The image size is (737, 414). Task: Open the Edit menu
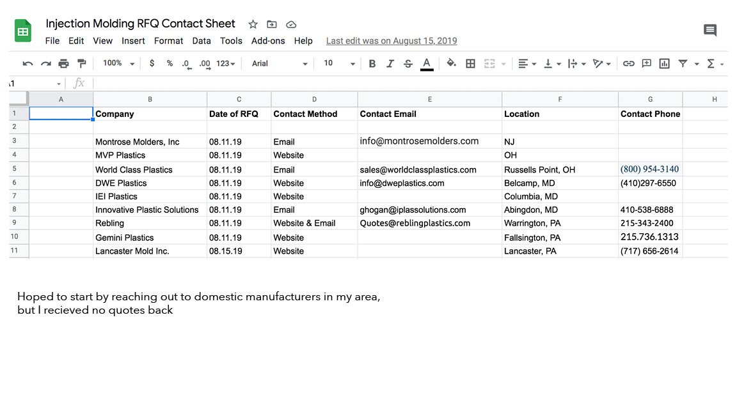tap(76, 41)
